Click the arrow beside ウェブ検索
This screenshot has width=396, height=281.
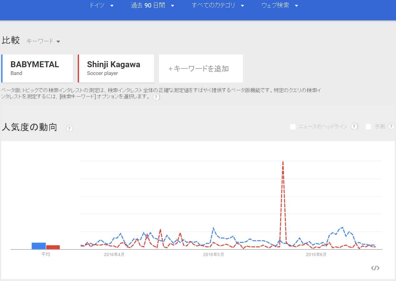pyautogui.click(x=296, y=6)
